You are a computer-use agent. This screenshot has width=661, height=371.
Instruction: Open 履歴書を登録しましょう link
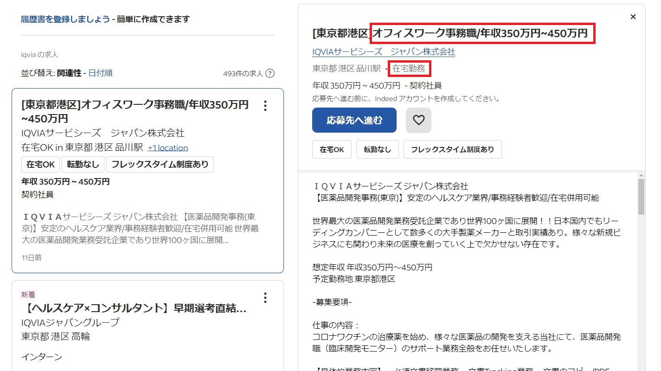pyautogui.click(x=65, y=19)
